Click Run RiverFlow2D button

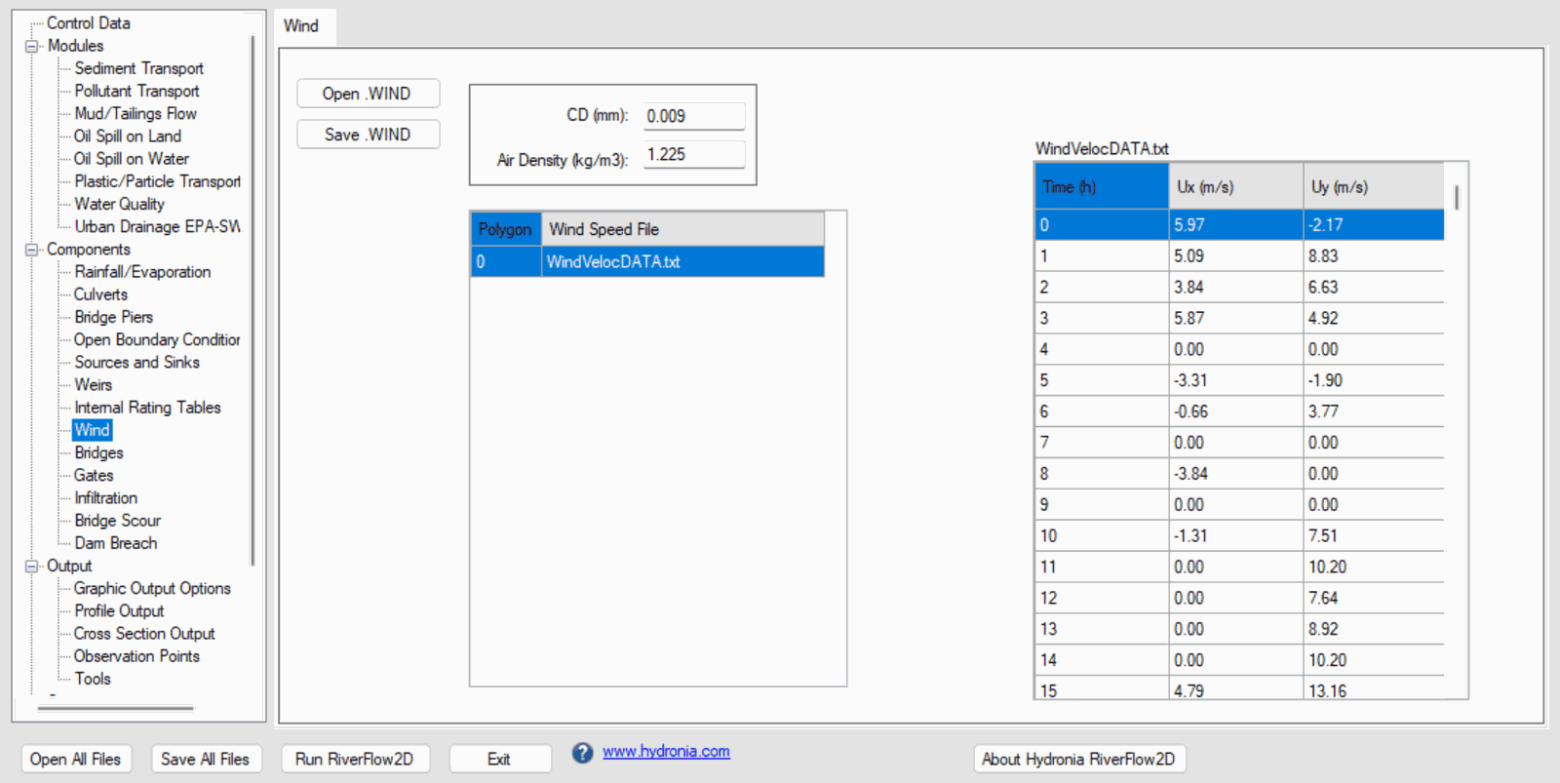pyautogui.click(x=354, y=759)
